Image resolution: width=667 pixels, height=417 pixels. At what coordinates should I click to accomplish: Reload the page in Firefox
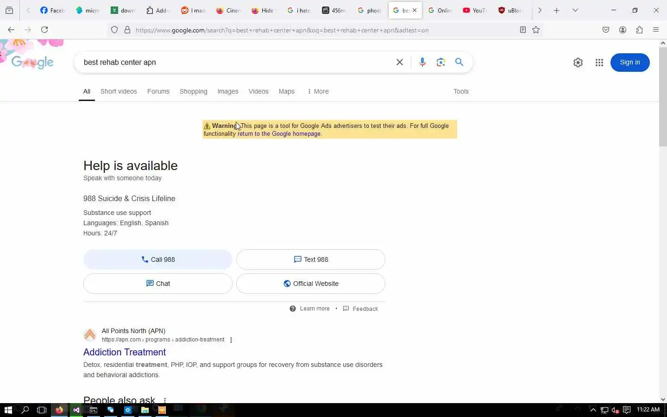[x=44, y=30]
